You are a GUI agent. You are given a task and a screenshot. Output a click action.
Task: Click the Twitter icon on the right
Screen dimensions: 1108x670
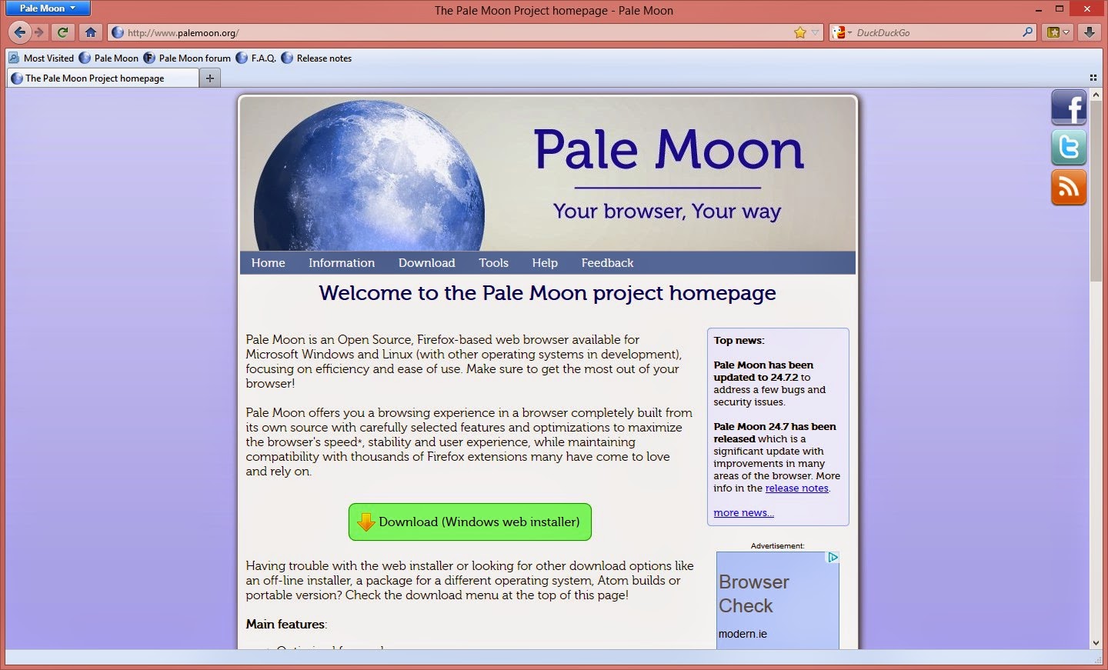point(1069,148)
